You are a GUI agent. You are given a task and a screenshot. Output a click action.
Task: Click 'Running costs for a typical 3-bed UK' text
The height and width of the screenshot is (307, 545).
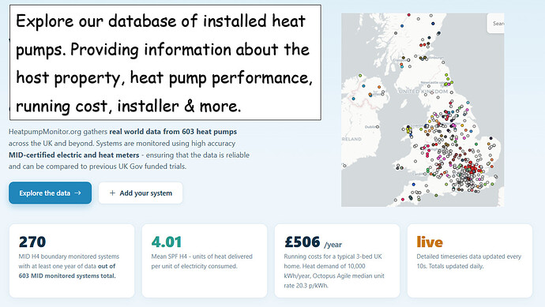[x=333, y=256]
